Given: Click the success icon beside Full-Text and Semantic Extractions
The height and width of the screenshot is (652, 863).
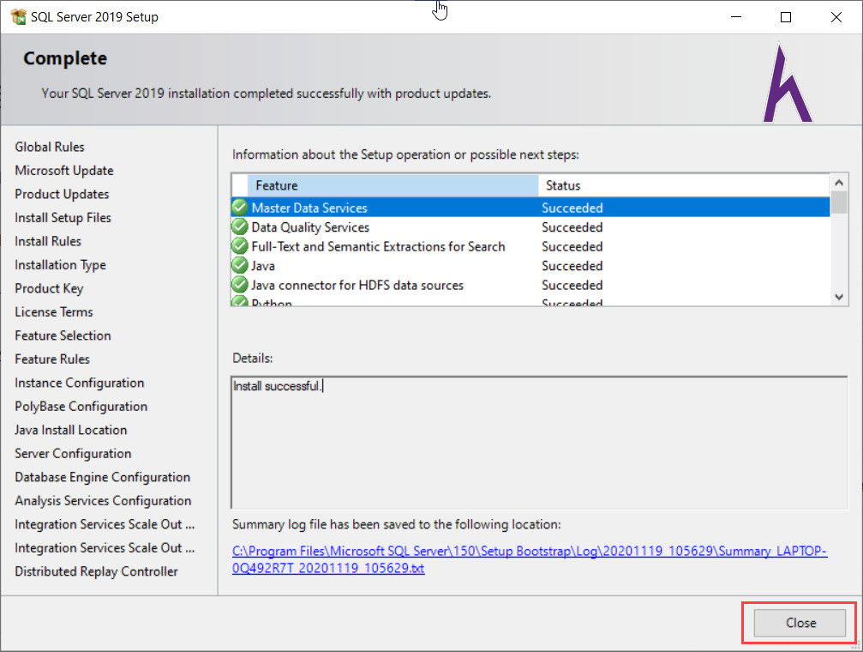Looking at the screenshot, I should coord(239,246).
